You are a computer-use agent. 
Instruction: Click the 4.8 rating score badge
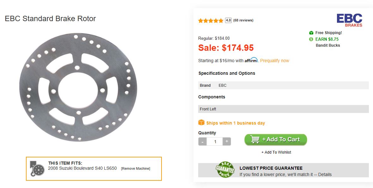pos(228,21)
